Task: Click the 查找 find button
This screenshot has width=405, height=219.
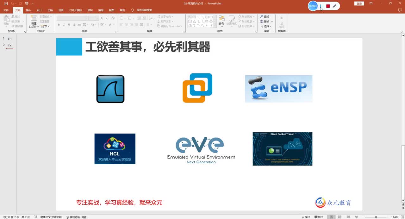Action: (x=265, y=16)
